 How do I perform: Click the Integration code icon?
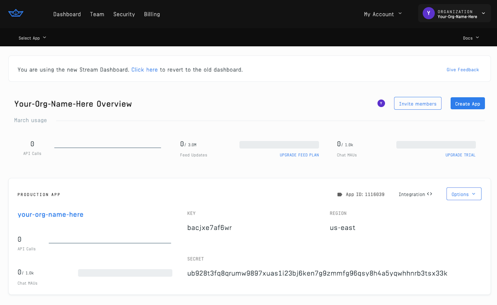pos(430,194)
